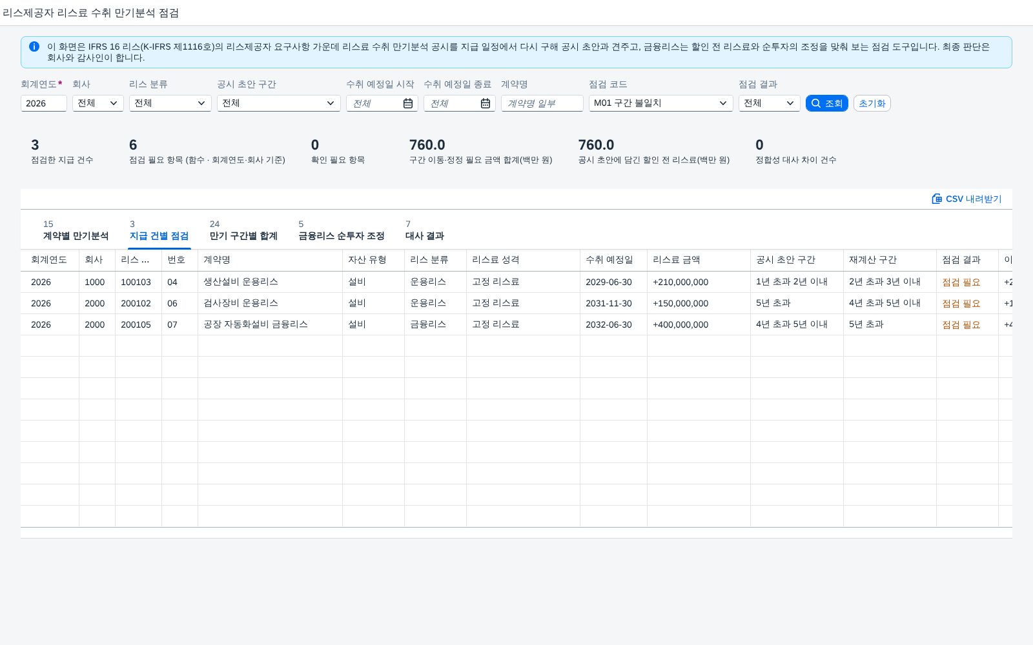Viewport: 1033px width, 645px height.
Task: Open calendar picker for 수취 예정일 종료
Action: (x=486, y=103)
